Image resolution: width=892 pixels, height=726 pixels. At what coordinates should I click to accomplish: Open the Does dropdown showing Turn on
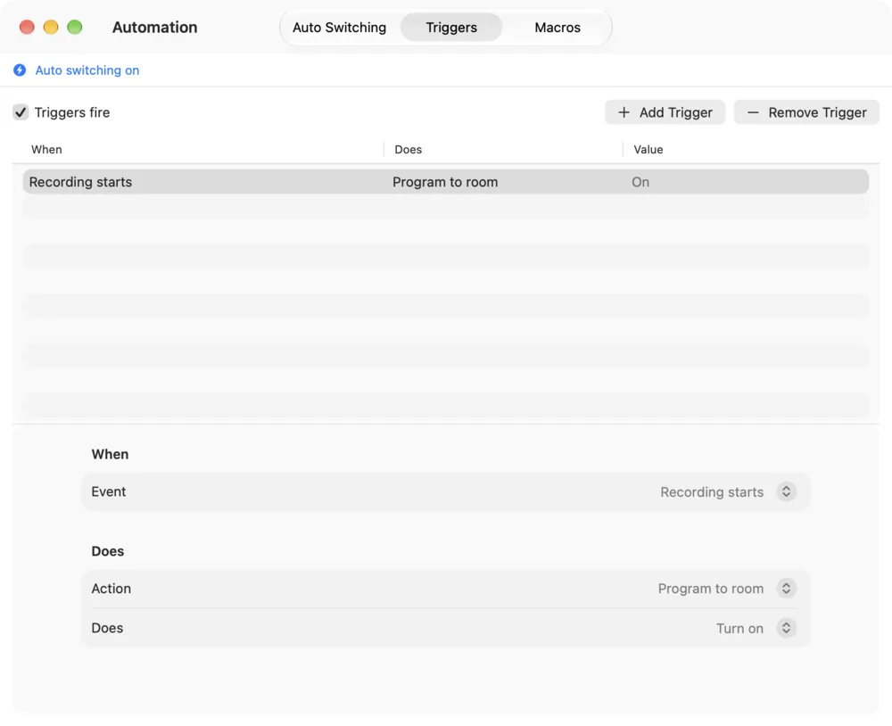[x=786, y=628]
